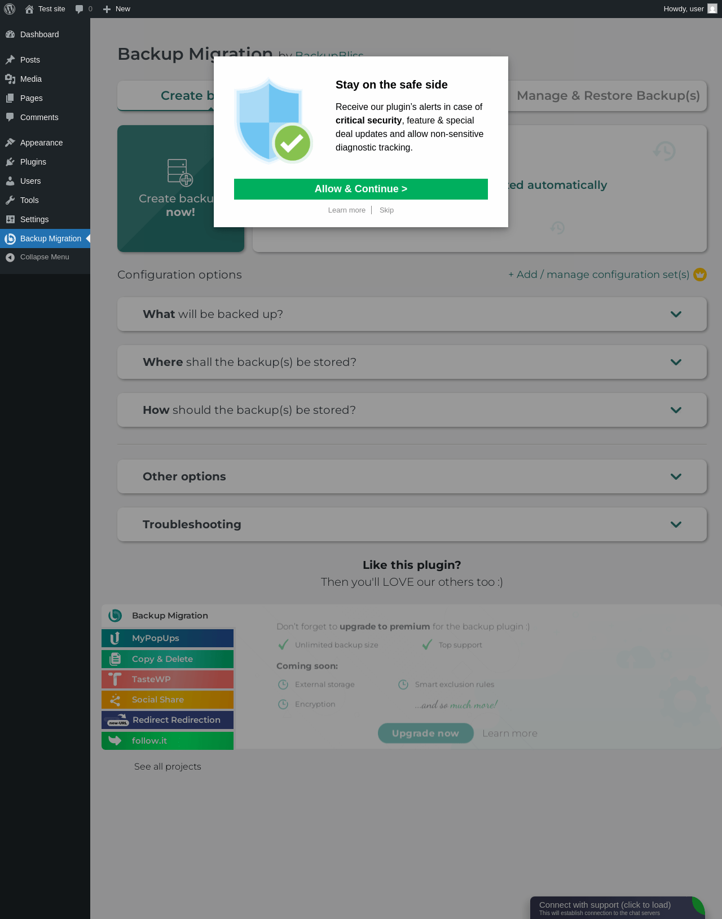Switch to Manage & Restore Backup(s) tab
Screen dimensions: 722x919
(608, 96)
